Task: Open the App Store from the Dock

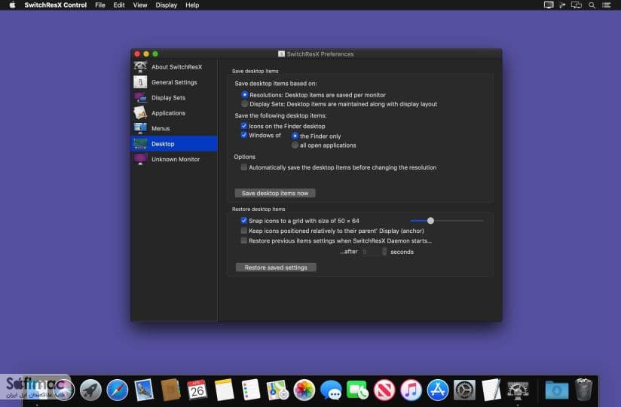Action: 438,390
